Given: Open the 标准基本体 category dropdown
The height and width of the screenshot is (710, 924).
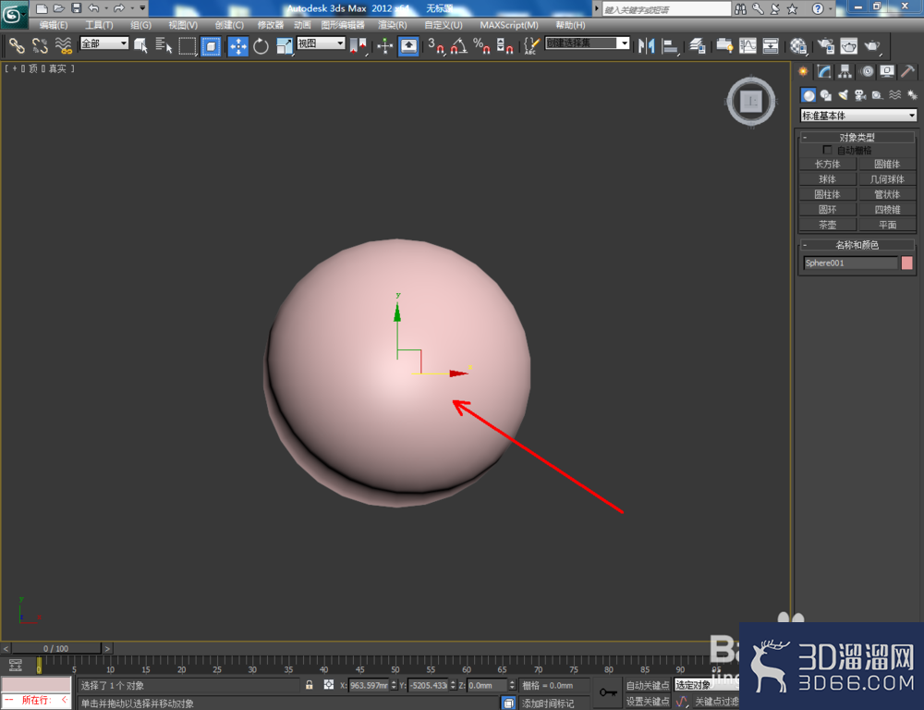Looking at the screenshot, I should coord(858,116).
